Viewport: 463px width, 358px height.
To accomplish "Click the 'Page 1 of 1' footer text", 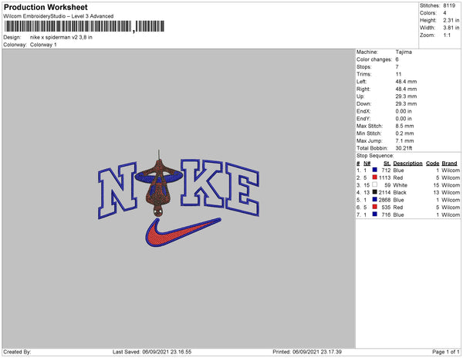I will pyautogui.click(x=446, y=352).
